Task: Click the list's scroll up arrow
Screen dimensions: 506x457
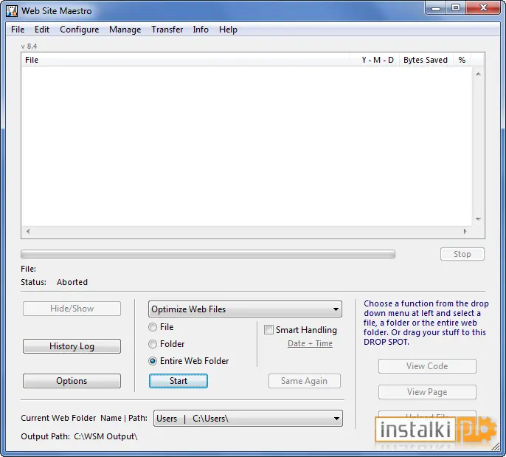Action: pyautogui.click(x=478, y=74)
